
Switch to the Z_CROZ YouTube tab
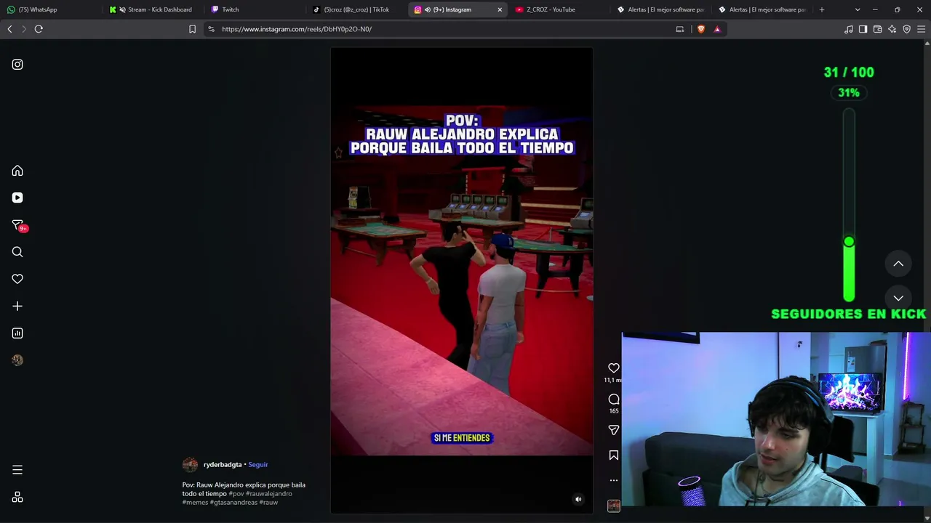pyautogui.click(x=559, y=9)
